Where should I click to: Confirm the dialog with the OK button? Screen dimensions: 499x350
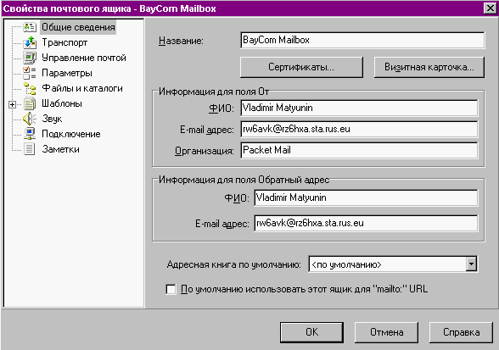(x=311, y=332)
